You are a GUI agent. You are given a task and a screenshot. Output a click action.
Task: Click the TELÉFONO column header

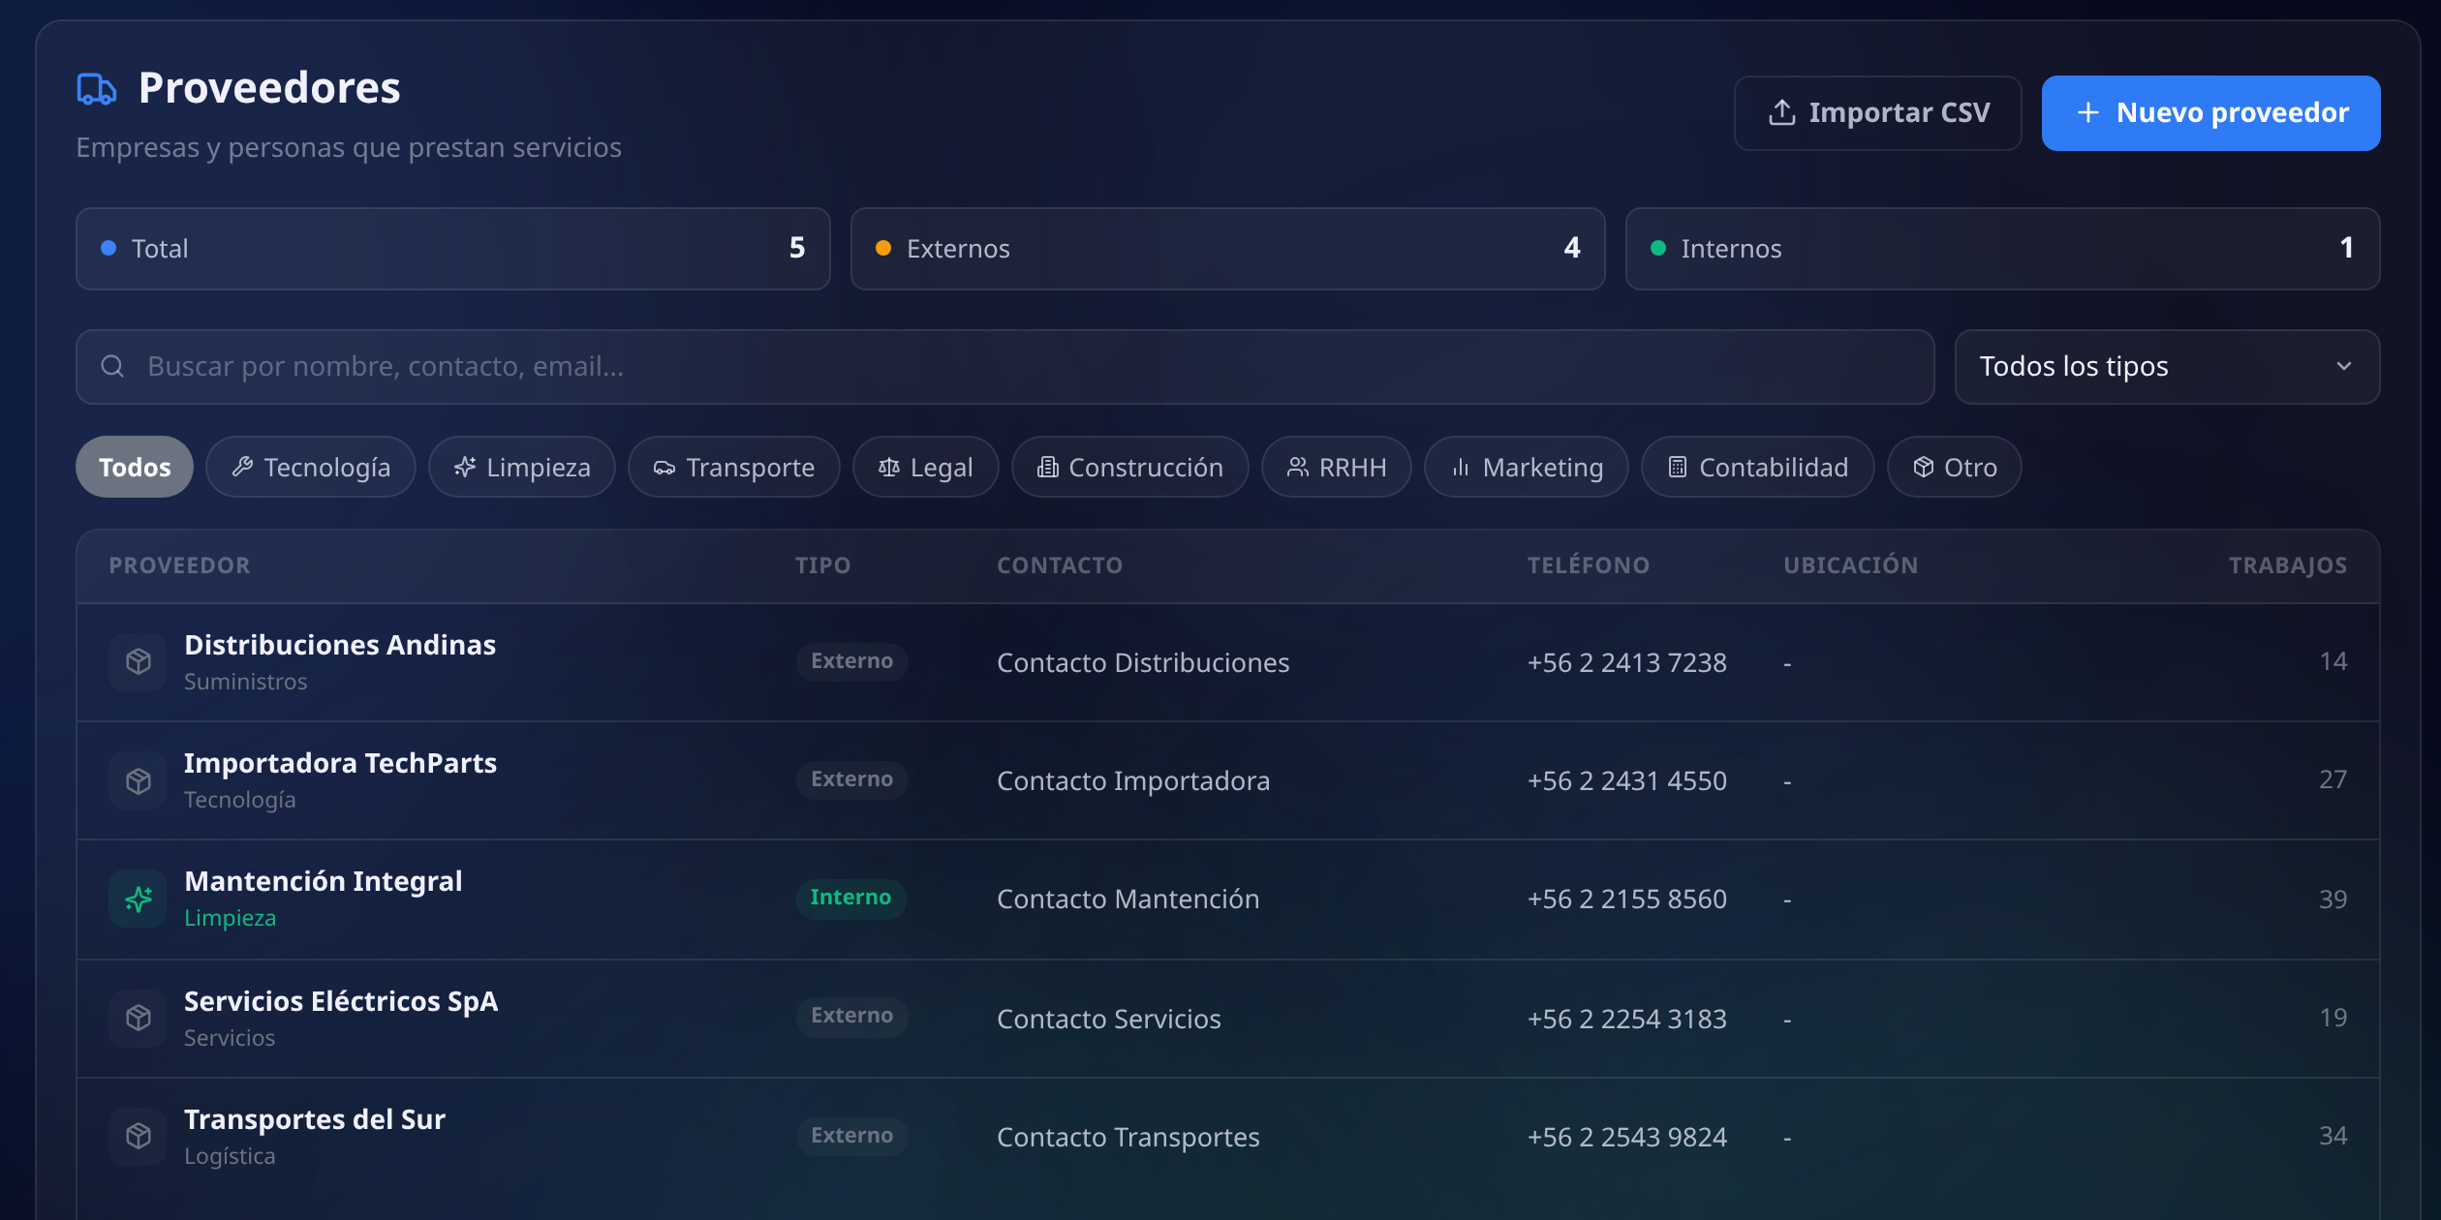pyautogui.click(x=1588, y=565)
